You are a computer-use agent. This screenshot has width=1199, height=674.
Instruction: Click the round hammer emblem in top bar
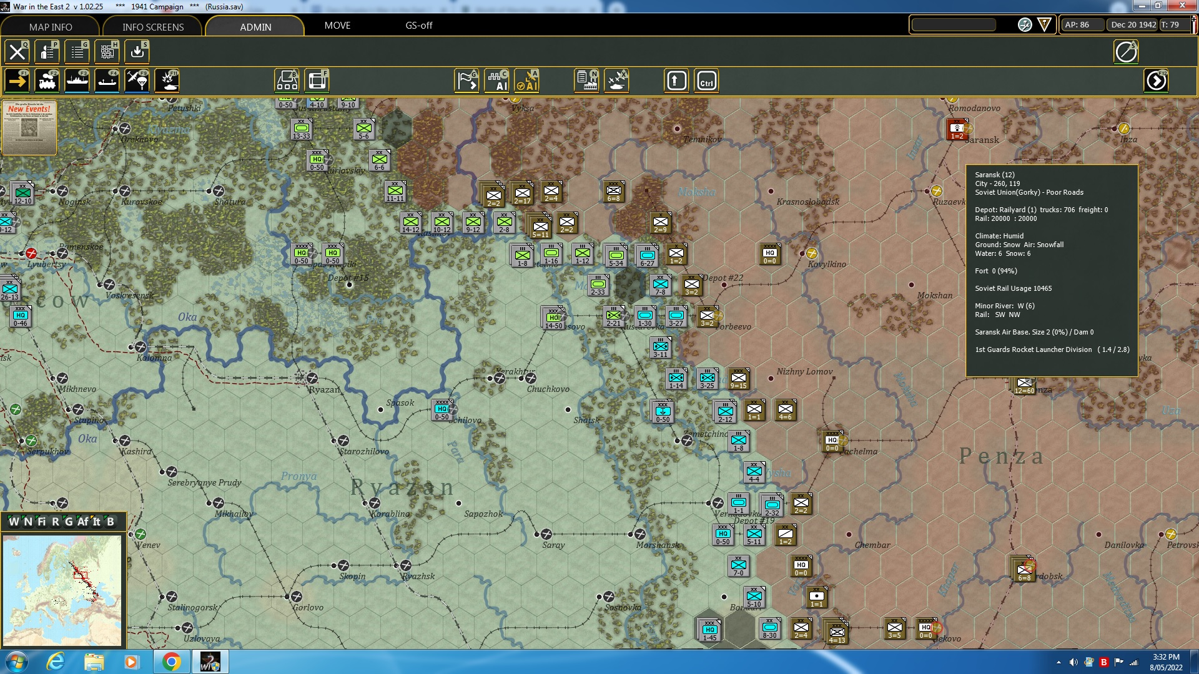(x=1025, y=25)
